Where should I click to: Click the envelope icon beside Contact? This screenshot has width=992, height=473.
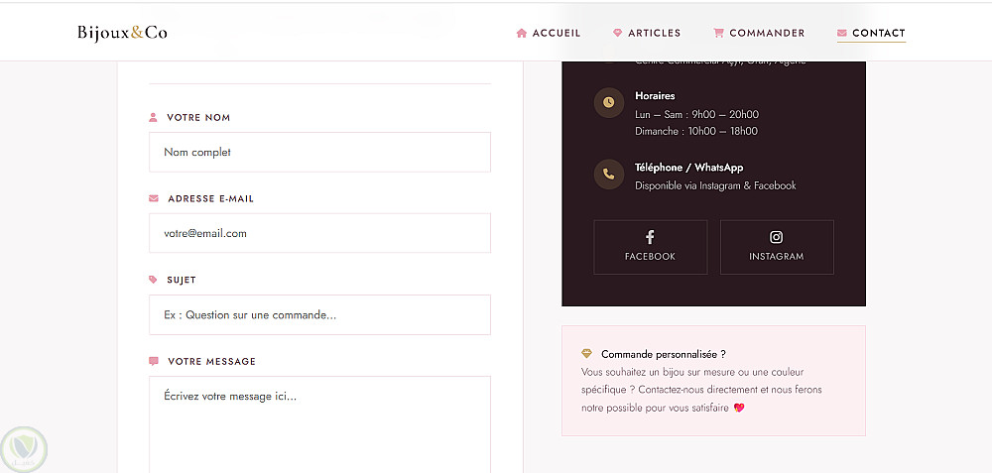[841, 33]
